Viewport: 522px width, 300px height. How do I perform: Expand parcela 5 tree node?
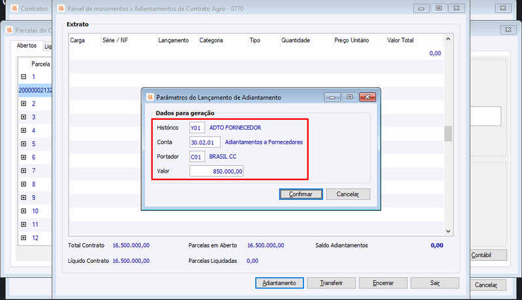tap(23, 144)
